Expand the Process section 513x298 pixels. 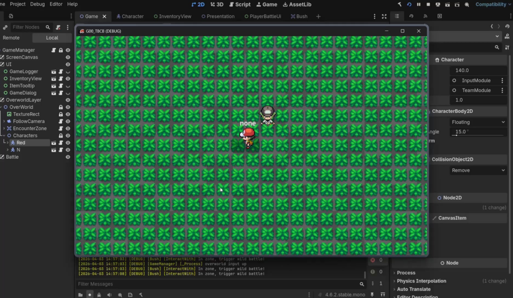[406, 273]
